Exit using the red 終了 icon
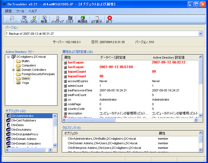The image size is (208, 163). click(109, 20)
